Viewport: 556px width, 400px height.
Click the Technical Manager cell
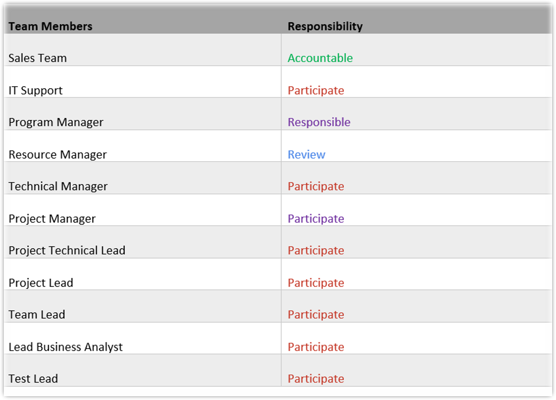click(58, 186)
